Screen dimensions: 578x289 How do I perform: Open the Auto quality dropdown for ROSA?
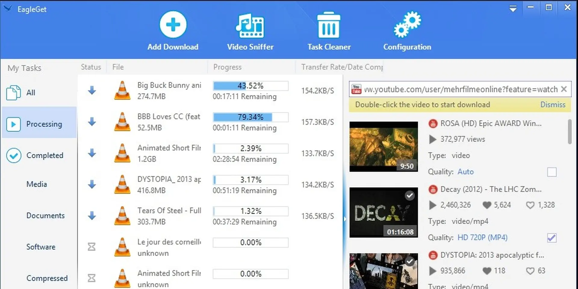[465, 172]
